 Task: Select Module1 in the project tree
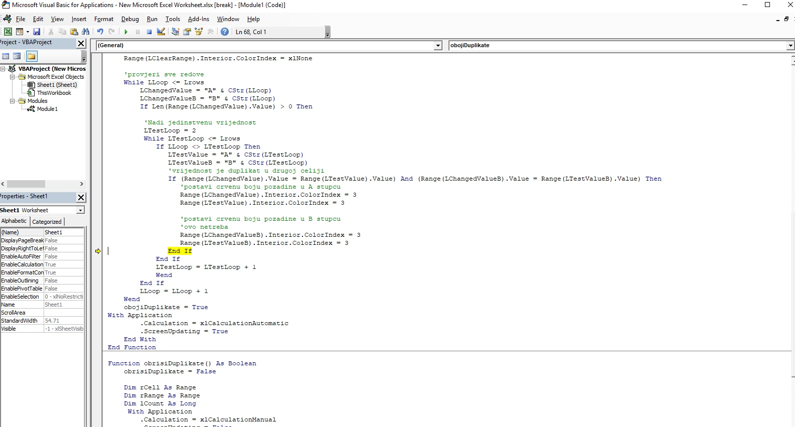point(47,109)
